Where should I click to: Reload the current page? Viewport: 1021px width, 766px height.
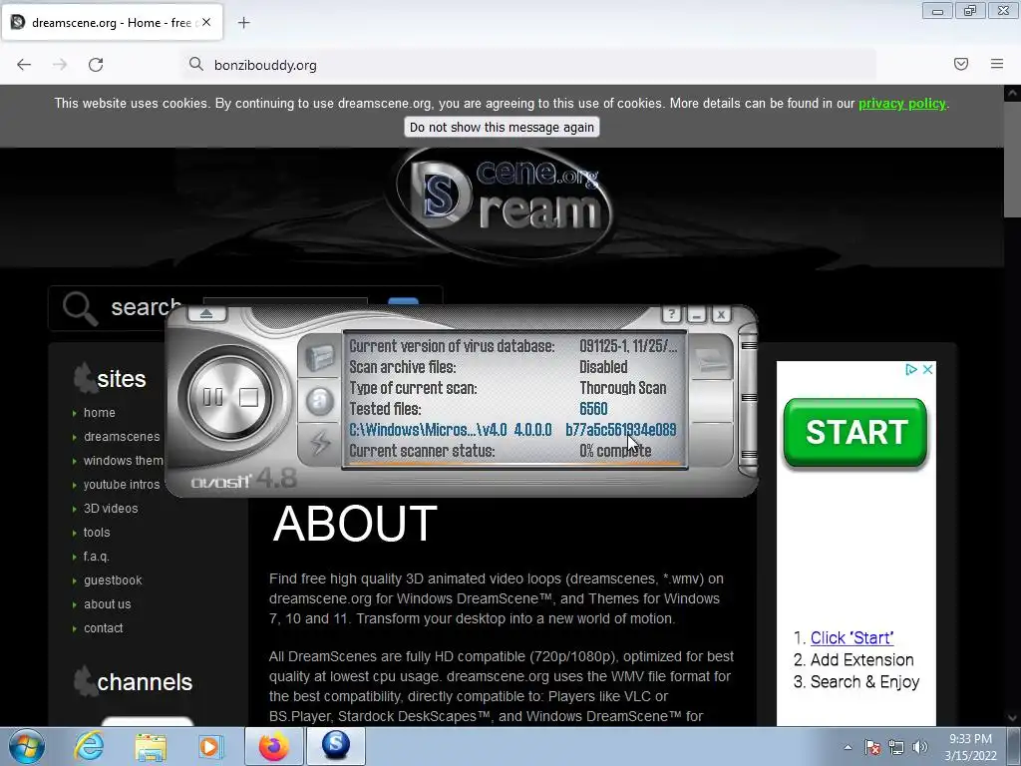[96, 65]
